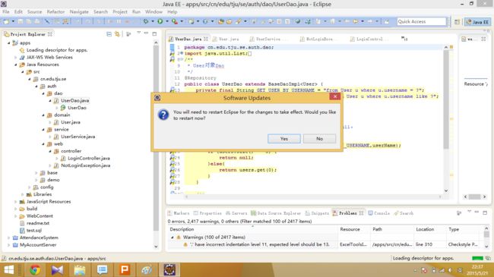Collapse all in Project Explorer
The width and height of the screenshot is (494, 277).
click(x=109, y=34)
